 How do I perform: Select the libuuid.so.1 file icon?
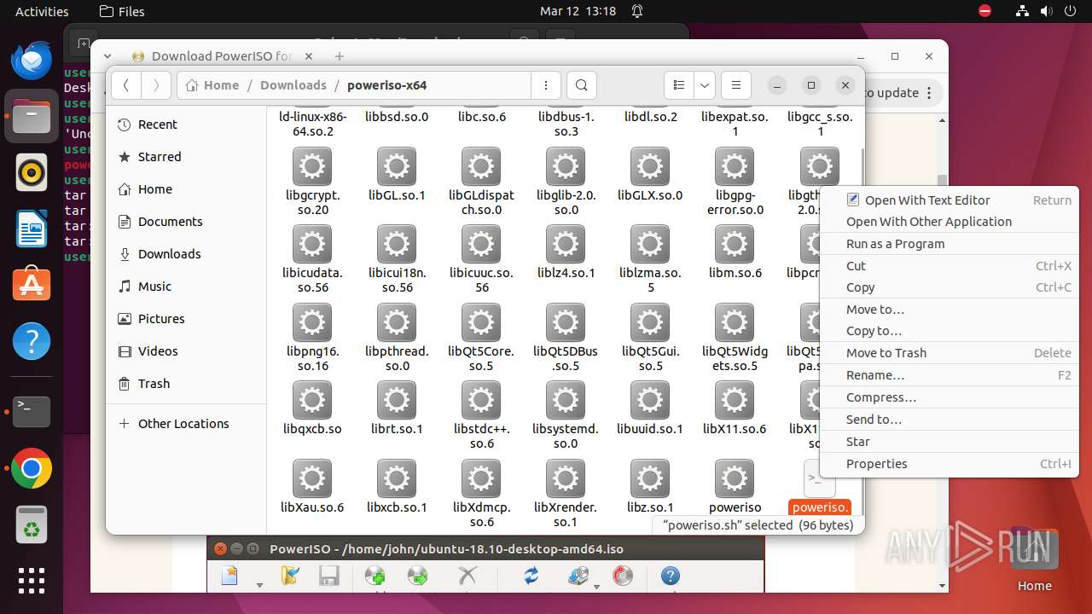click(x=650, y=401)
